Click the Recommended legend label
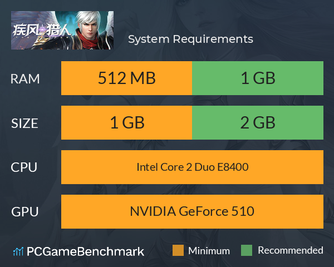This screenshot has height=267, width=334. coord(291,251)
